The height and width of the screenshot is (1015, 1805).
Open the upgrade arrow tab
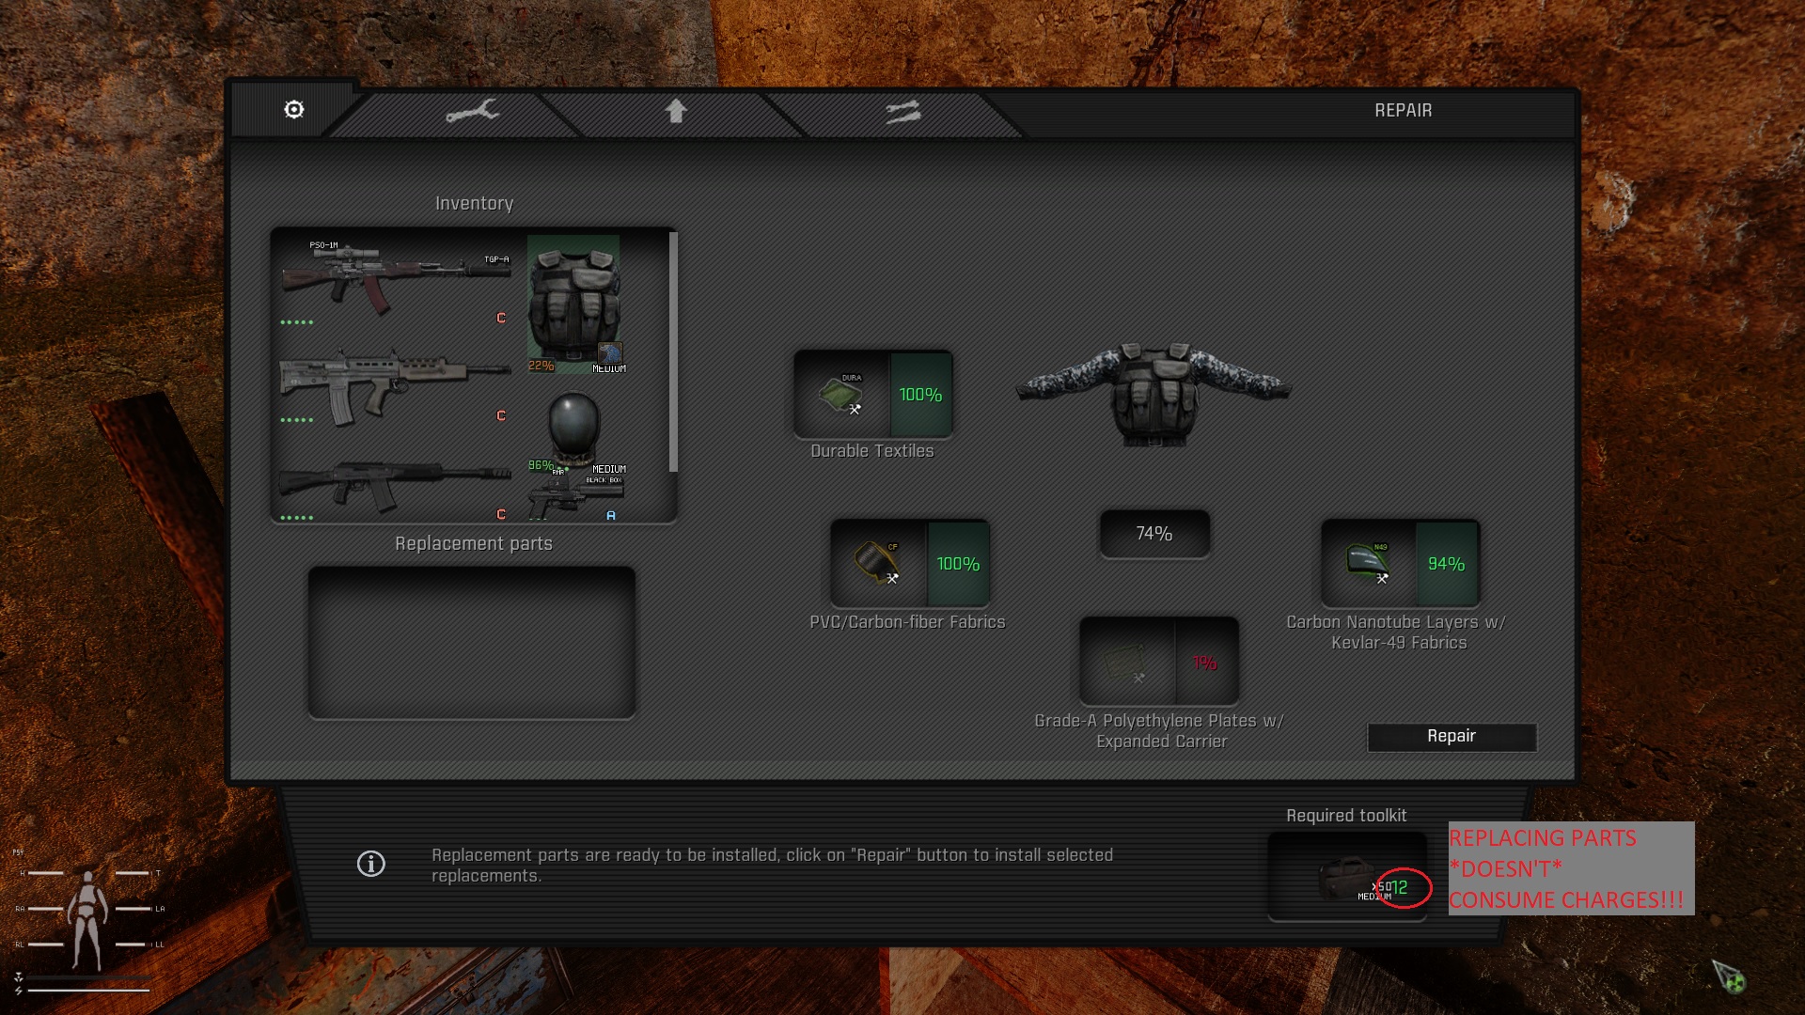[x=676, y=112]
